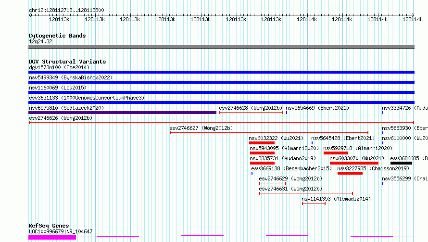
Task: Select nsv5929718 (Almarri2020) red bar
Action: click(336, 153)
